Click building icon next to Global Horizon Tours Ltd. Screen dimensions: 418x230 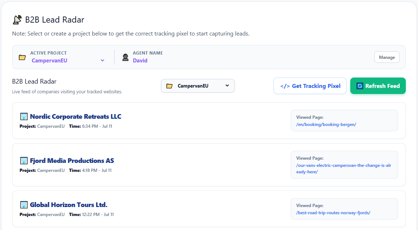tap(24, 205)
